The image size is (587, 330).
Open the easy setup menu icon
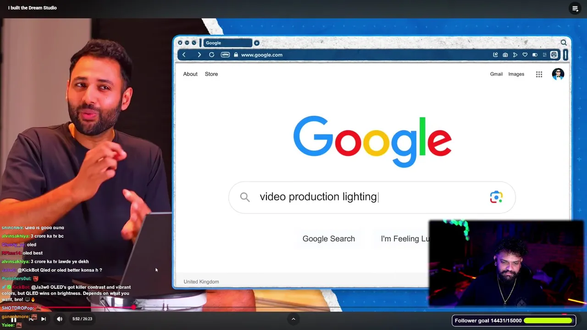(544, 55)
